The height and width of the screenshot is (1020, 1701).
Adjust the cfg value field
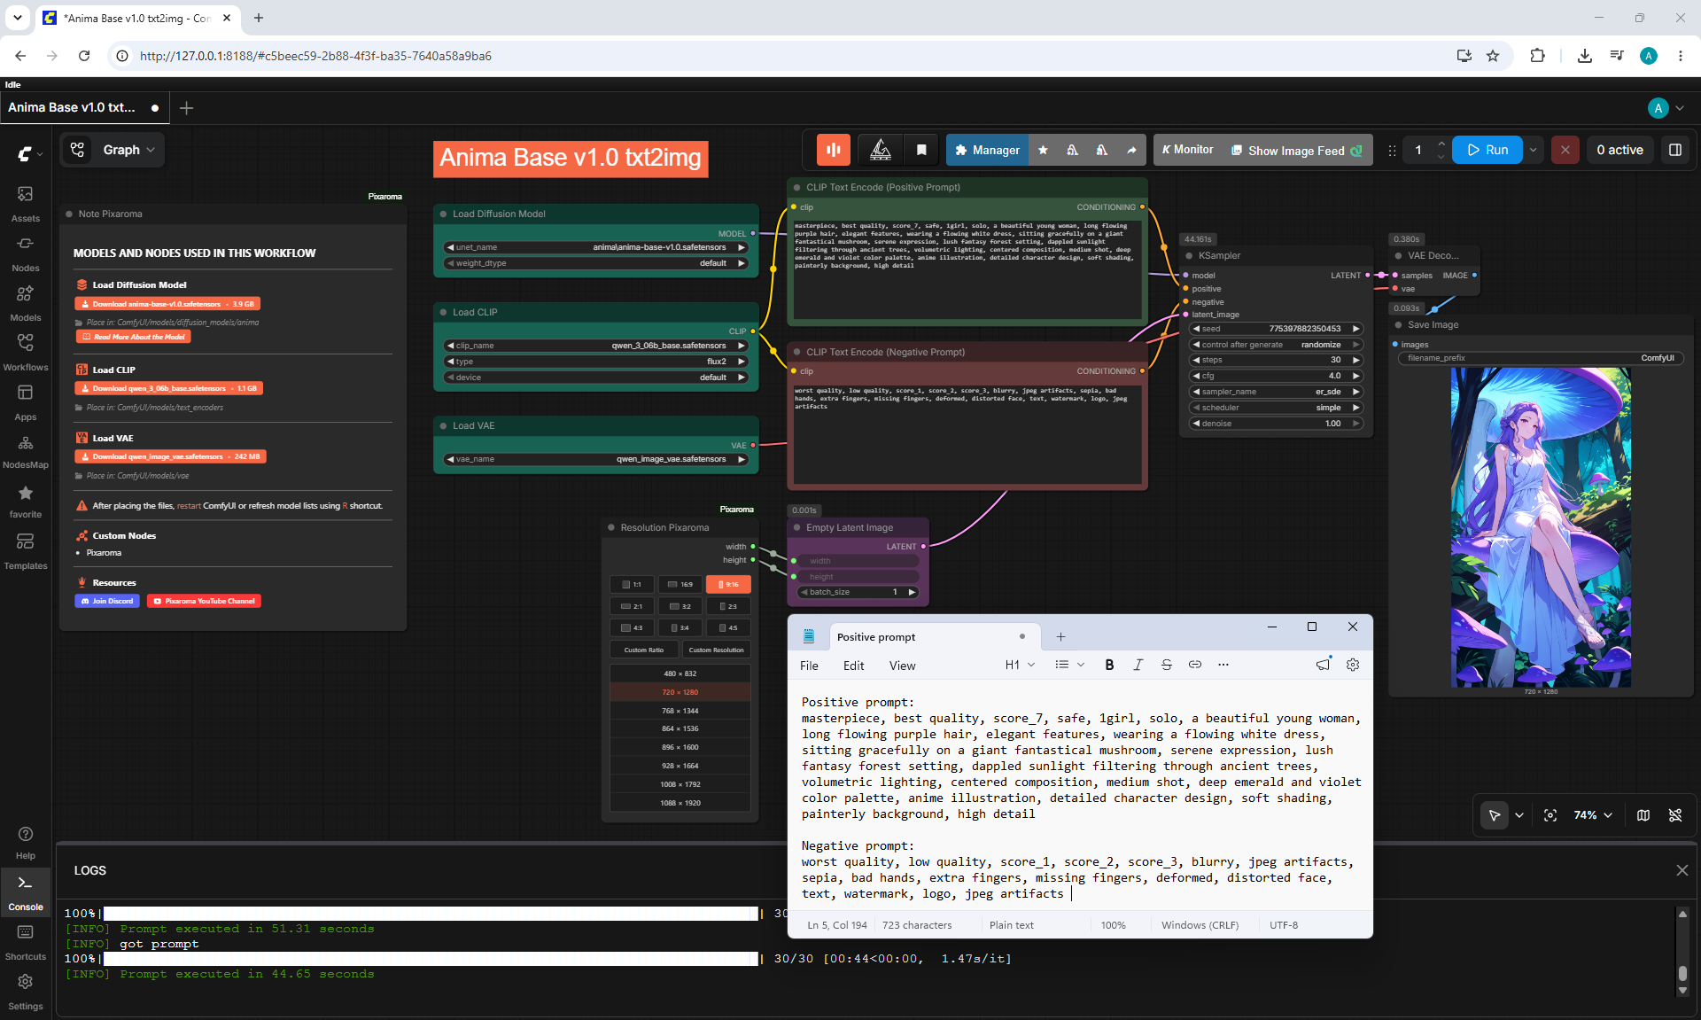(x=1276, y=376)
